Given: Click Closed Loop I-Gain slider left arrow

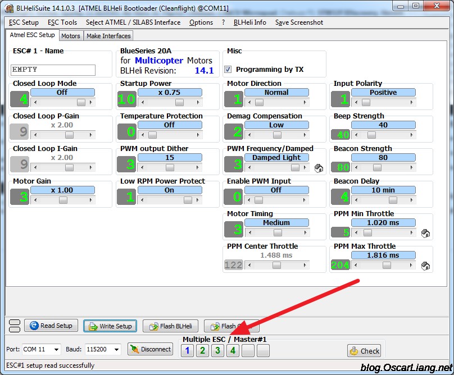Looking at the screenshot, I should (x=35, y=167).
